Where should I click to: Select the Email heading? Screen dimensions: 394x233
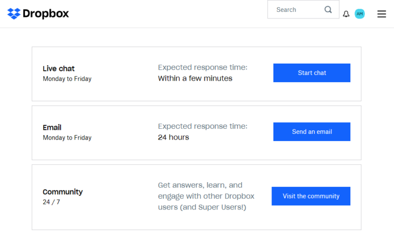[x=52, y=127]
